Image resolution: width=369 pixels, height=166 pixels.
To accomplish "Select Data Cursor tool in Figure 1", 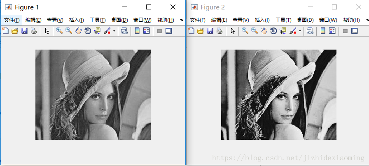I will pyautogui.click(x=97, y=31).
